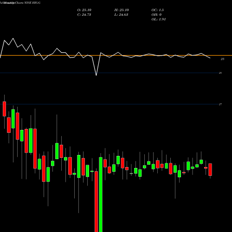Click the '25' price axis label
232x232 pixels.
pos(222,59)
